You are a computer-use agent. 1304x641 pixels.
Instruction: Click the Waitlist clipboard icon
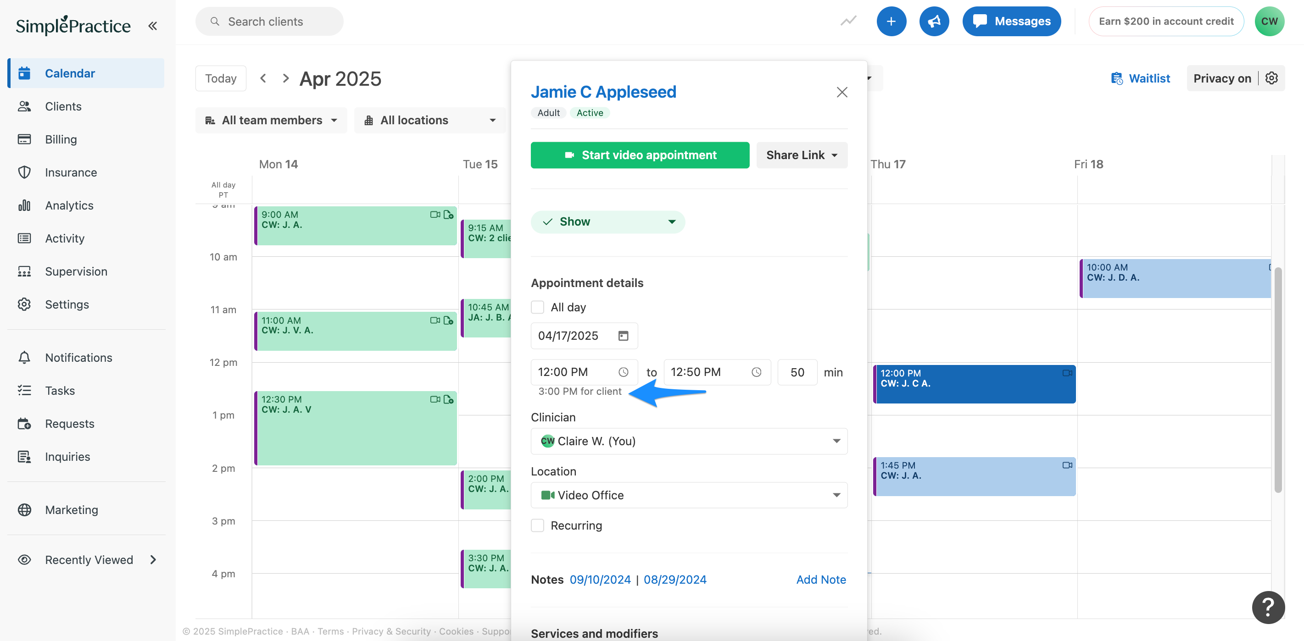(x=1116, y=78)
